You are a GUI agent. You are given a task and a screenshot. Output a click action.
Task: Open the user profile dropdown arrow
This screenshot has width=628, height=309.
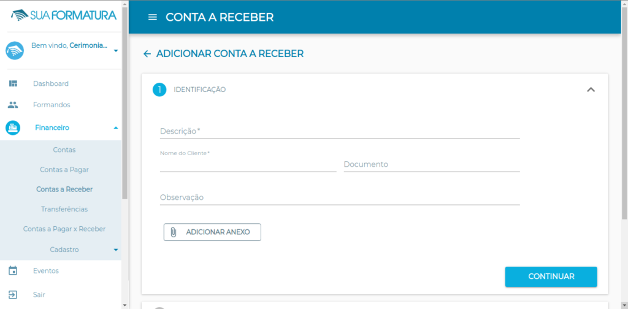pos(116,51)
